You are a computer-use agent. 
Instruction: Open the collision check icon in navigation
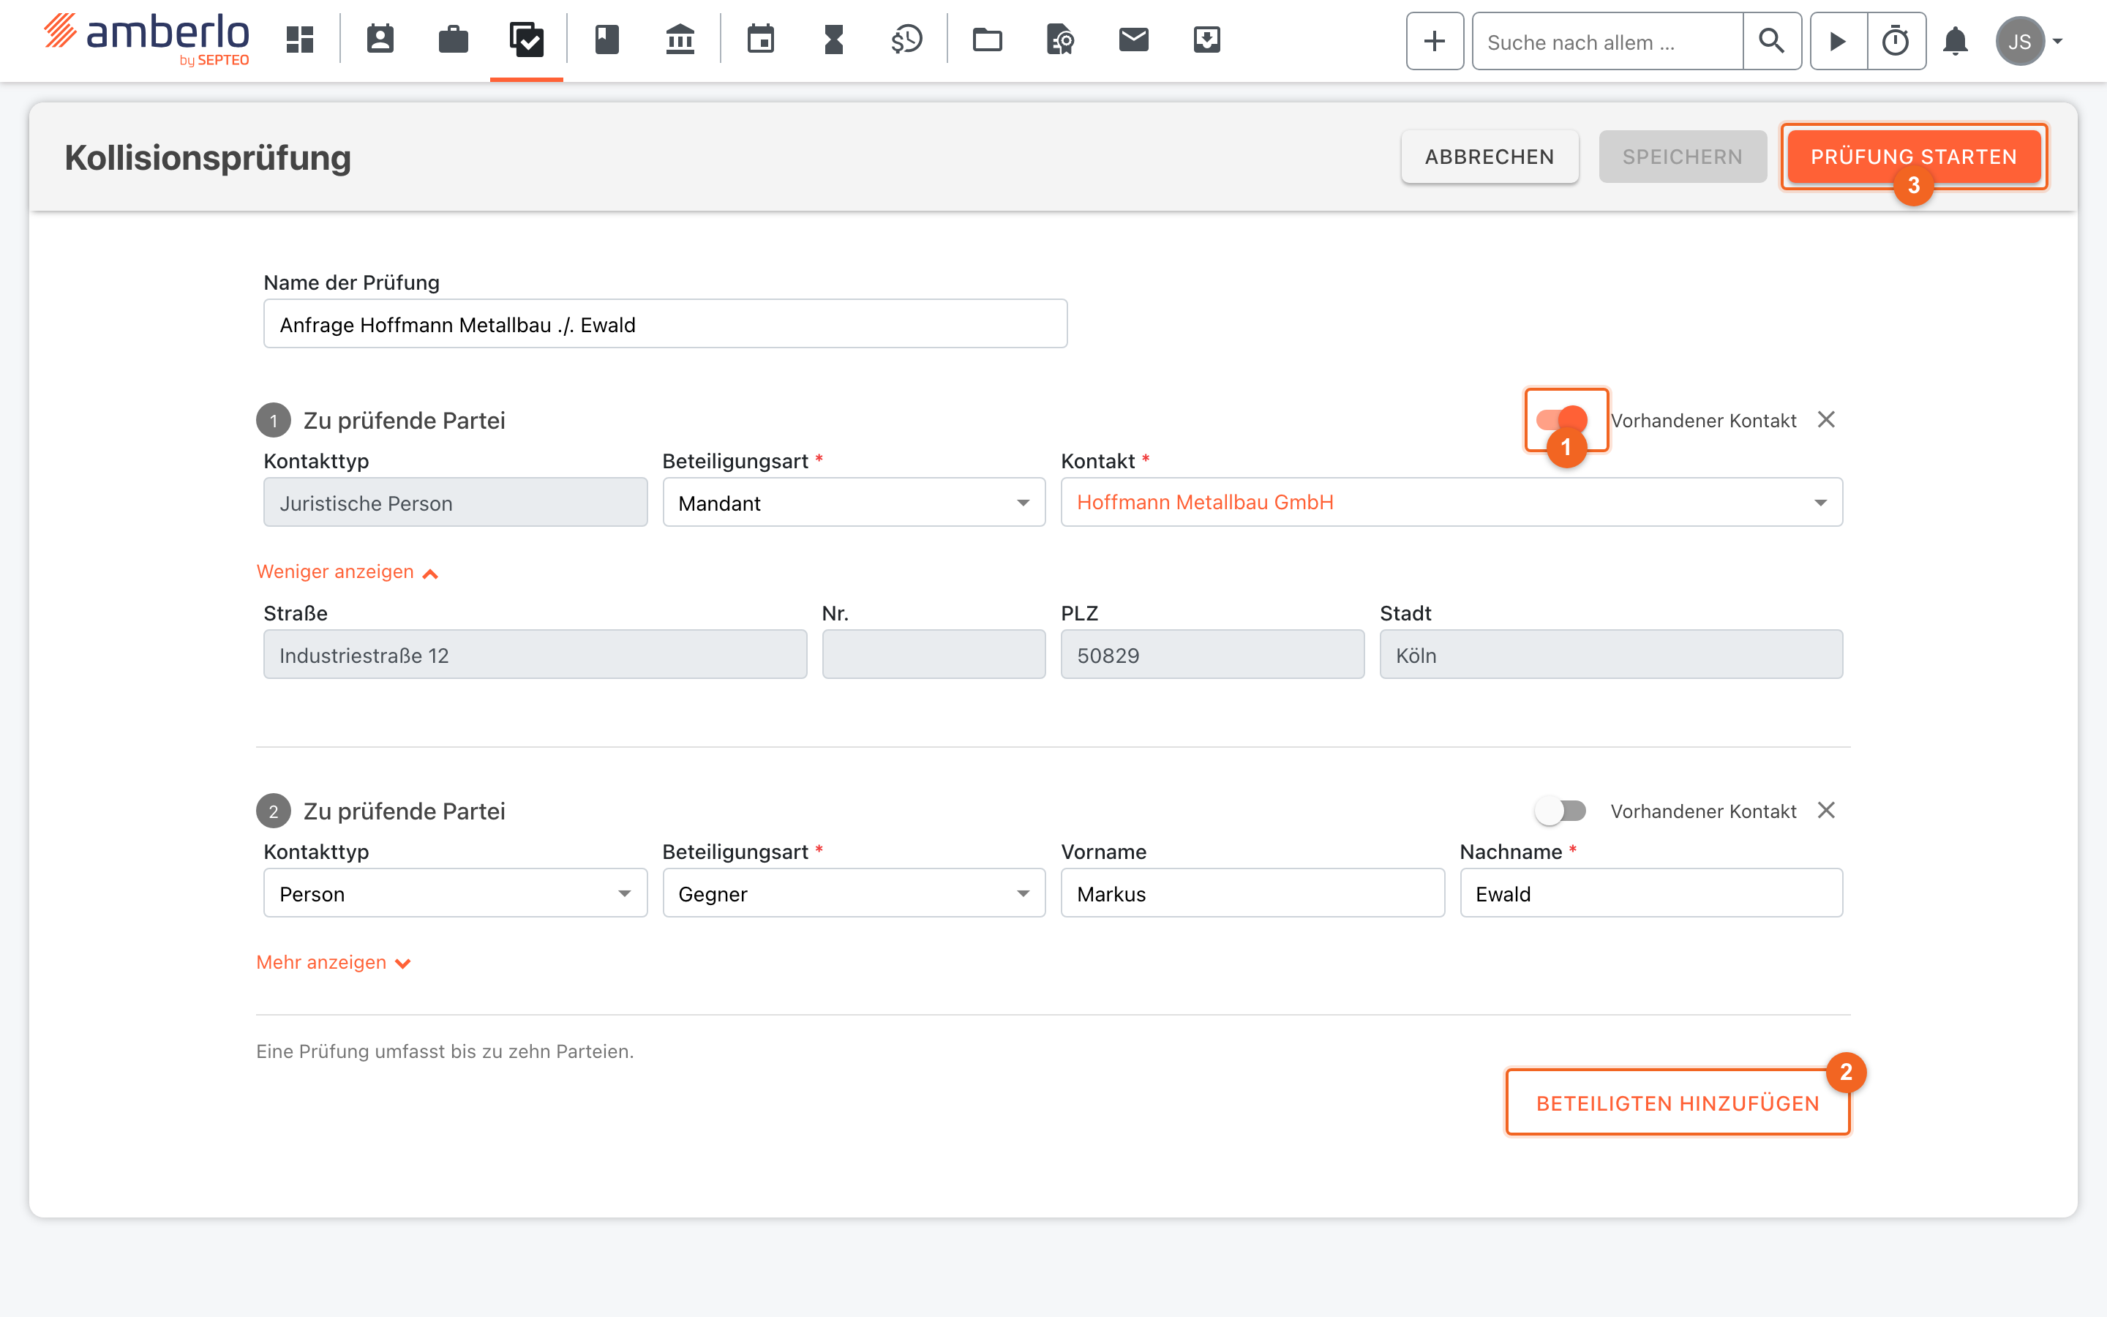[x=527, y=40]
